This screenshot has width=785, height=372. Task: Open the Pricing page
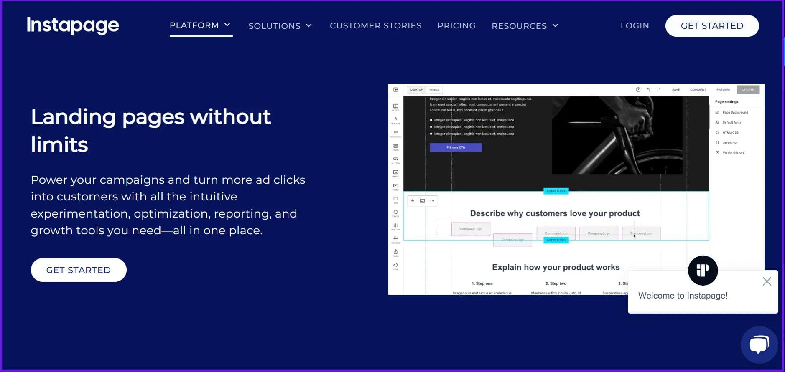[x=456, y=26]
